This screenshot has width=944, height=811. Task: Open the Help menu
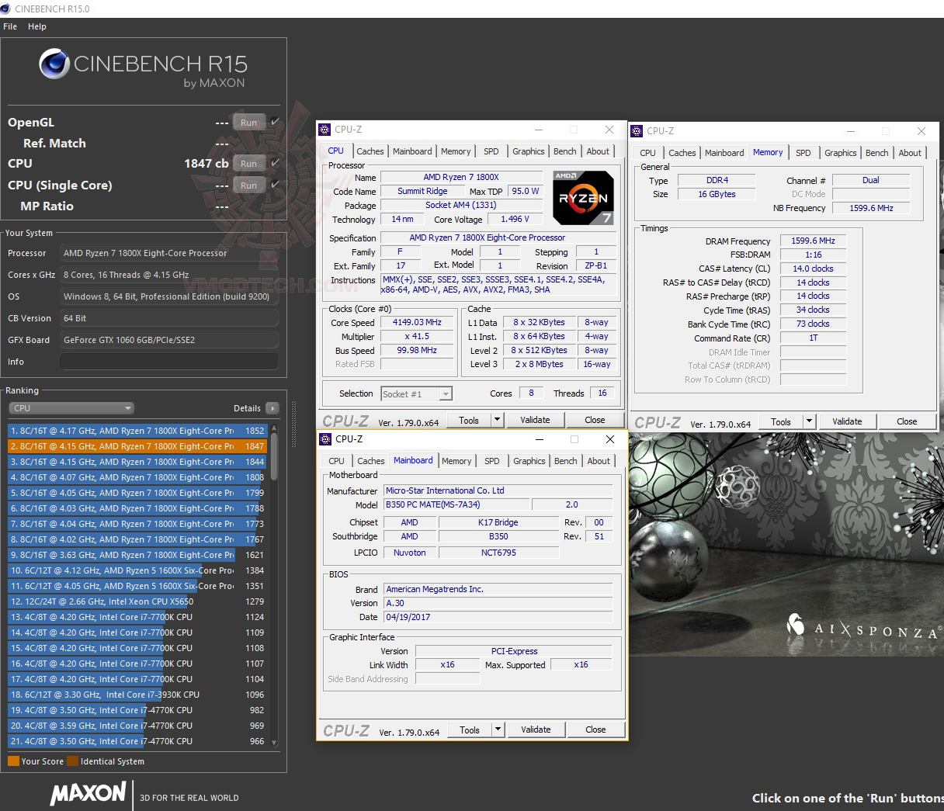[36, 26]
